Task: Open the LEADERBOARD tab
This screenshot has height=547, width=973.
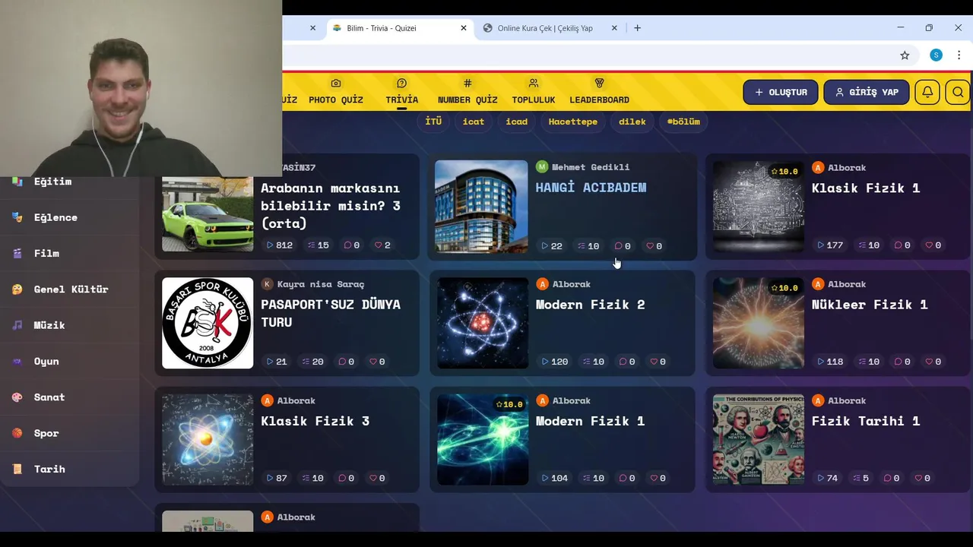Action: pos(599,91)
